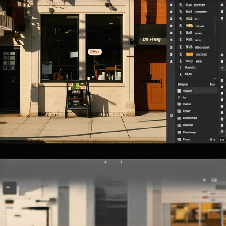The height and width of the screenshot is (226, 226).
Task: Toggle the small outlined icon on second lower-list row
Action: pos(179,98)
